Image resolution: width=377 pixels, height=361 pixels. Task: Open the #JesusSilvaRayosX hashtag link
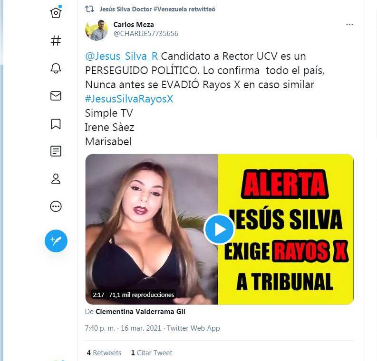pyautogui.click(x=129, y=99)
